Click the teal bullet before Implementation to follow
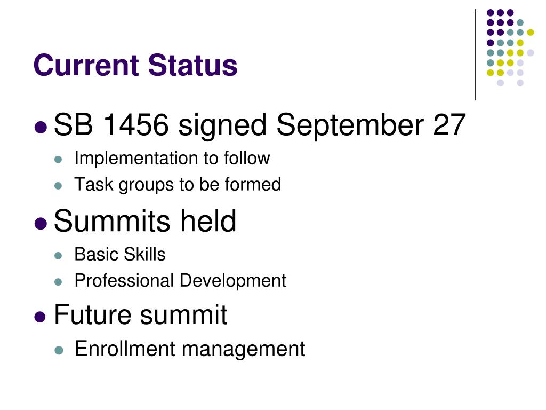 [58, 160]
